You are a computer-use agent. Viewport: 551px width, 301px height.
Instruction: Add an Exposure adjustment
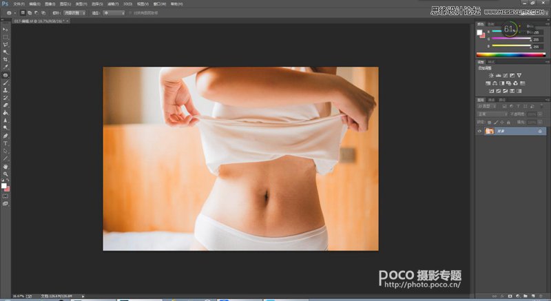click(x=512, y=76)
